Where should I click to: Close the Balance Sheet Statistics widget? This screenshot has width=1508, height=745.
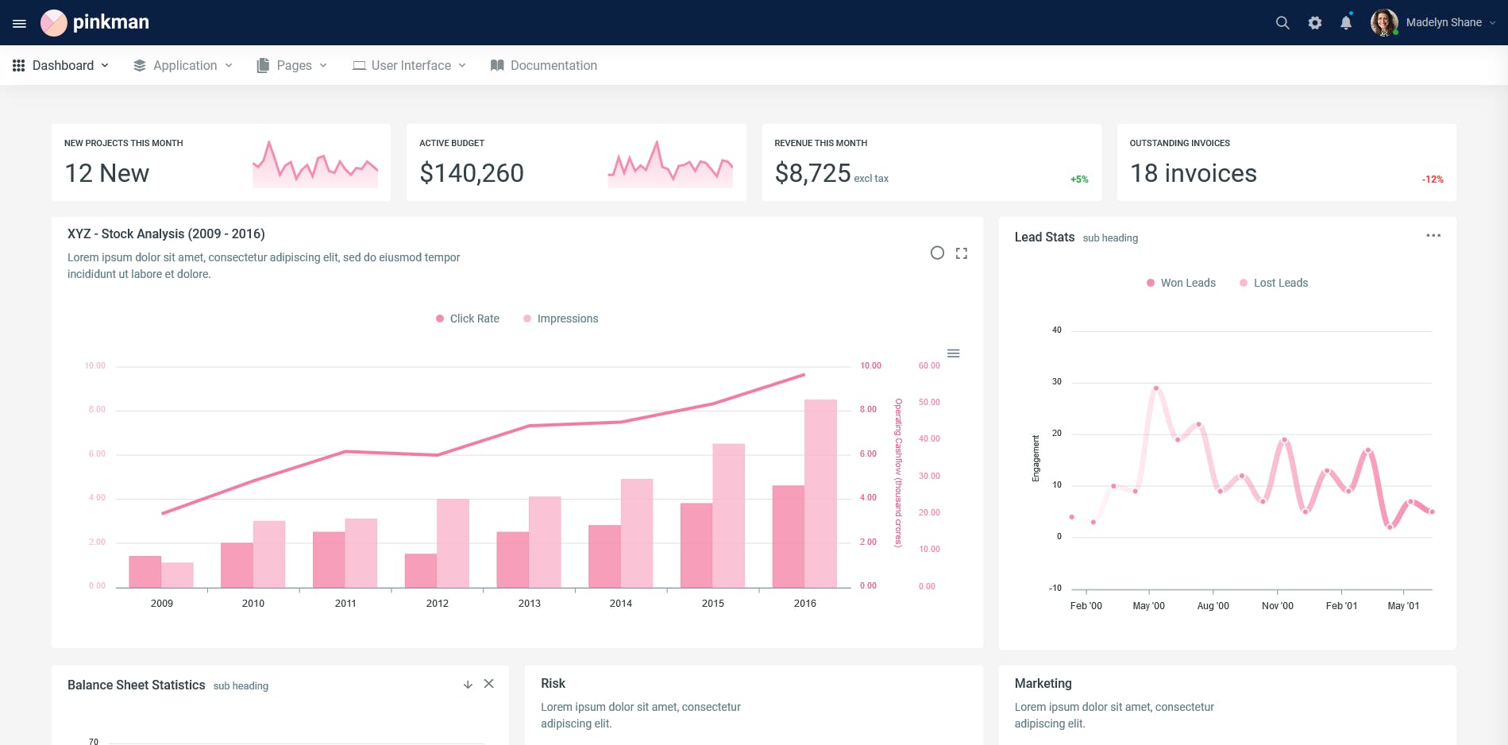coord(489,683)
